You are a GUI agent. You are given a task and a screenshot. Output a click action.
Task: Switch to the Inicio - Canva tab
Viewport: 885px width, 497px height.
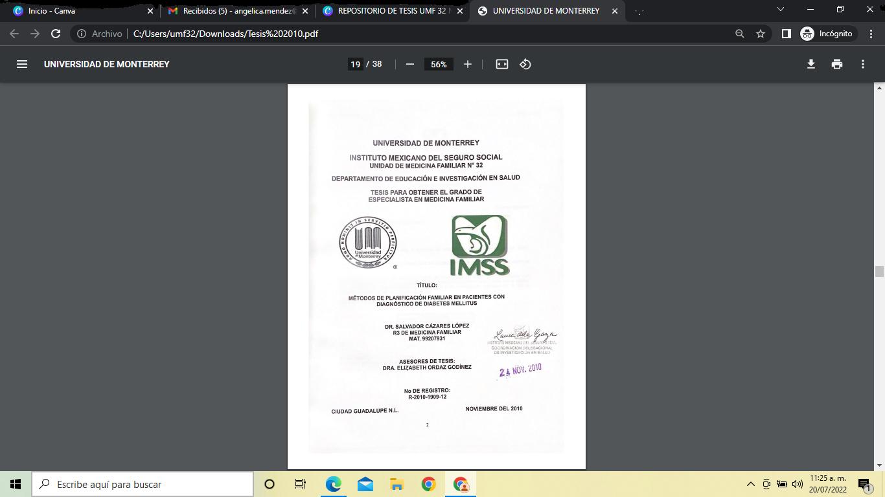pos(81,11)
